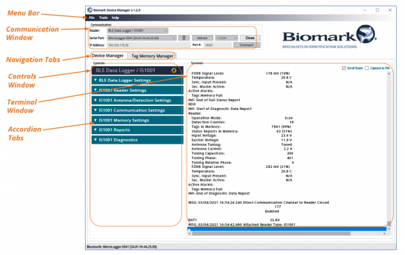
Task: Expand IS1001 Reader Settings accordion
Action: click(138, 90)
